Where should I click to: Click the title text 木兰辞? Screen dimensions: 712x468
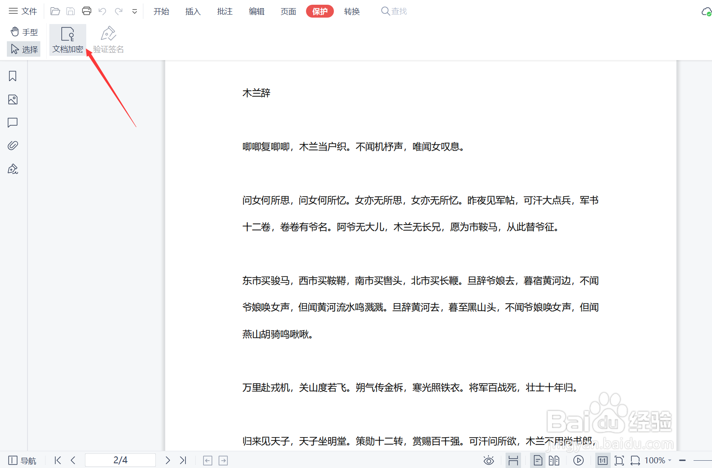[257, 93]
